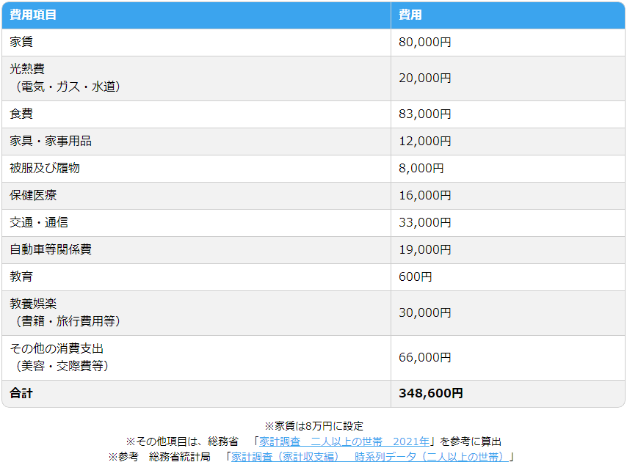Click the 66,000円 other expenses cell

click(424, 357)
